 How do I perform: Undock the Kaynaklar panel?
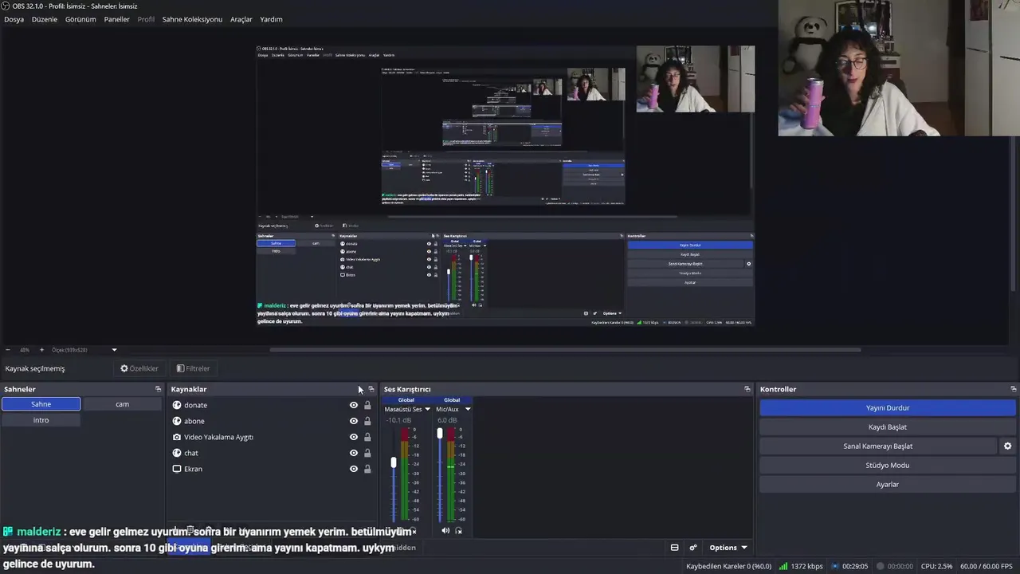371,389
